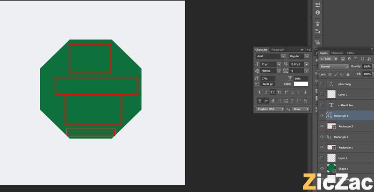Hide the Rectangle 4 layer

point(322,116)
